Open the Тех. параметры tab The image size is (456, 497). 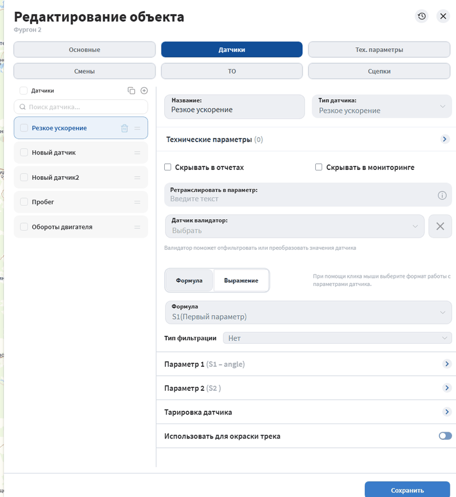379,50
